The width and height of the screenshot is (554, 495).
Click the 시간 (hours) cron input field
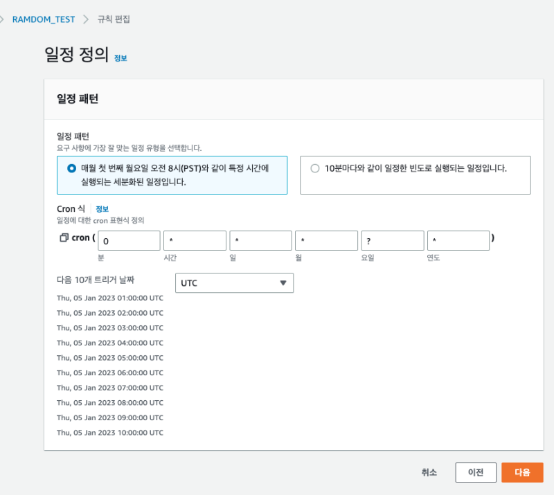point(195,240)
